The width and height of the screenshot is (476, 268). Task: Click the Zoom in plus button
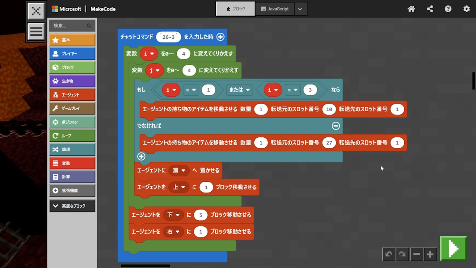coord(430,254)
